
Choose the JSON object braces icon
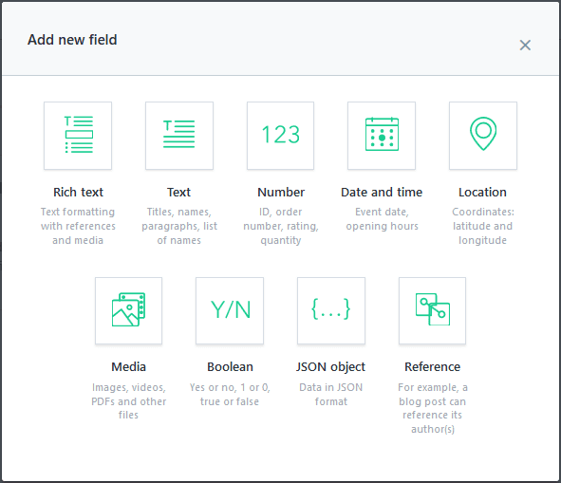[331, 310]
